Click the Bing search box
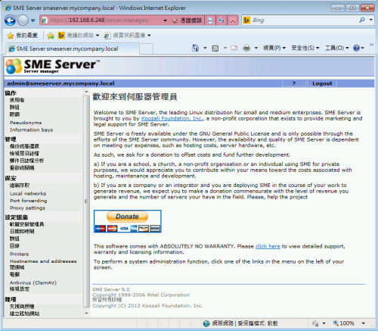Screen dimensions: 378x331 (304, 20)
